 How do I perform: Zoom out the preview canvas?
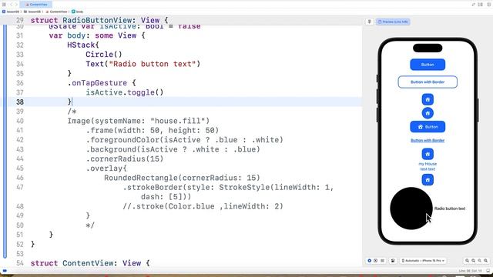[468, 261]
